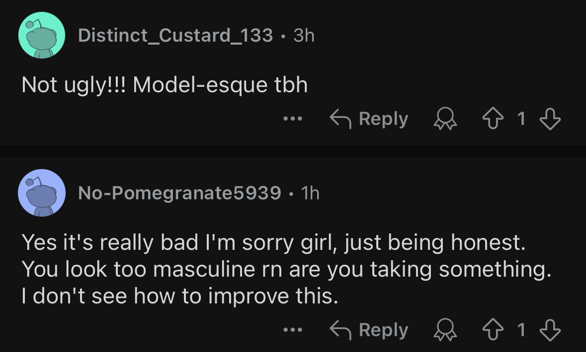Click the reply arrow icon on second comment
Screen dimensions: 586x352
click(340, 330)
